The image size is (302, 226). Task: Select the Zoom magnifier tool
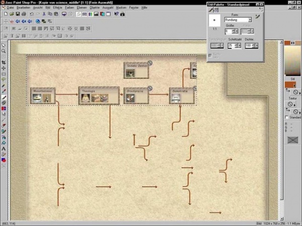[x=4, y=51]
